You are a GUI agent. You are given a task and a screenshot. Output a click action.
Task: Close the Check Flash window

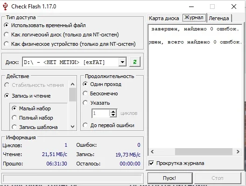234,7
